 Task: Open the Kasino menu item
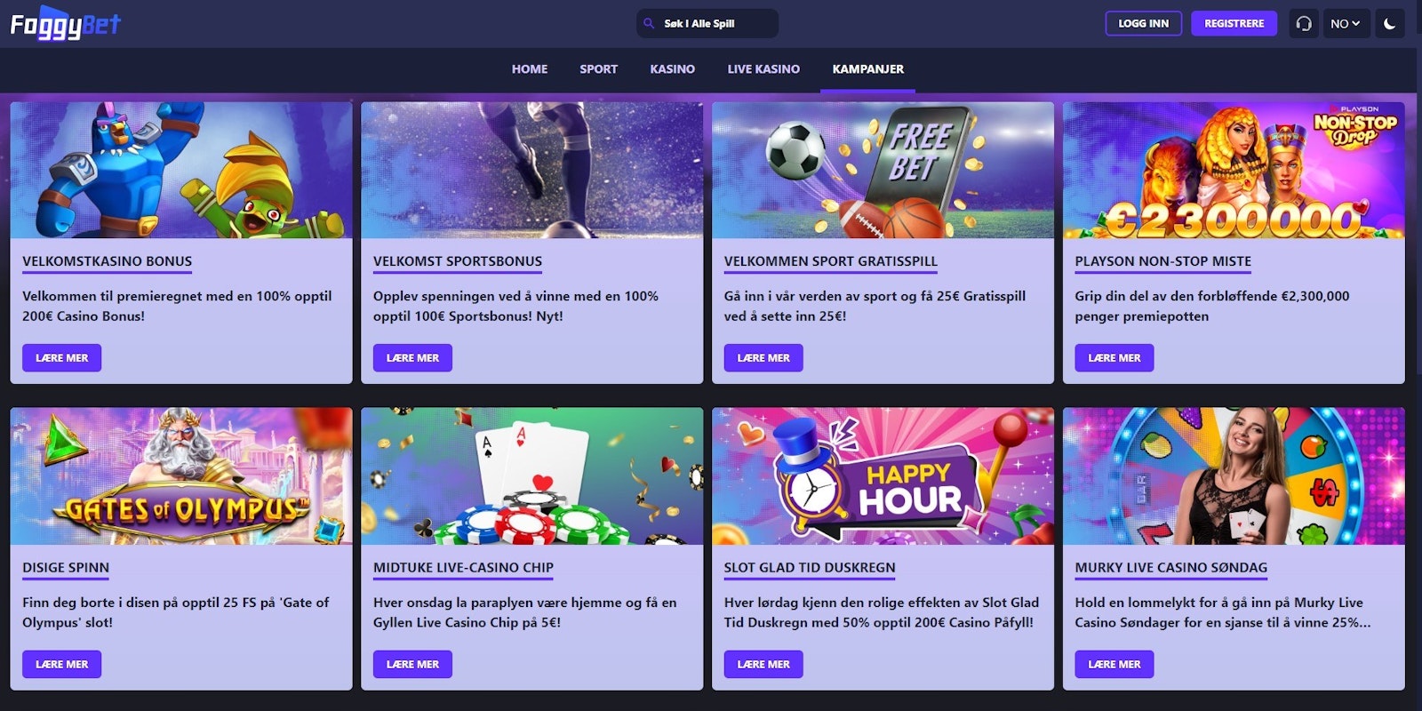click(x=673, y=69)
